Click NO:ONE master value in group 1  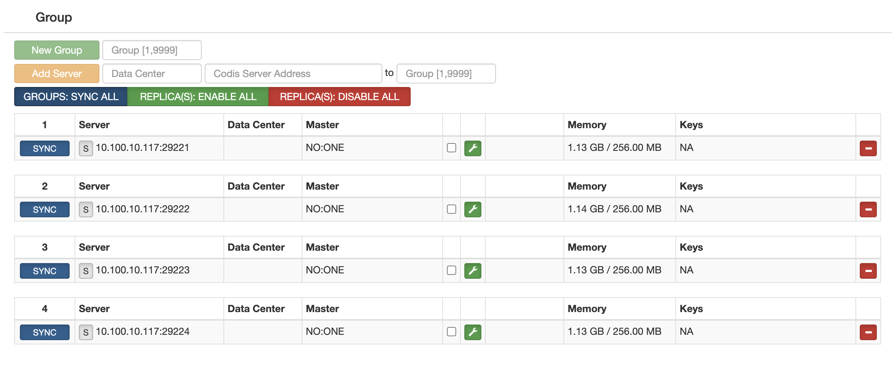point(325,148)
